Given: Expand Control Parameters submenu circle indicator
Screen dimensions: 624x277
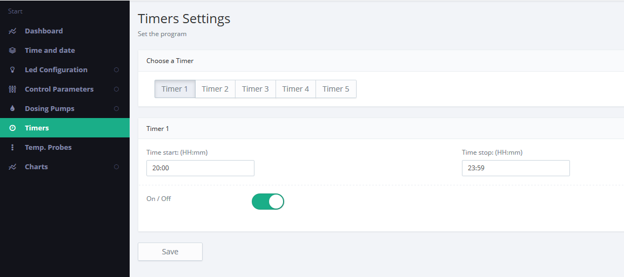Looking at the screenshot, I should pyautogui.click(x=116, y=89).
